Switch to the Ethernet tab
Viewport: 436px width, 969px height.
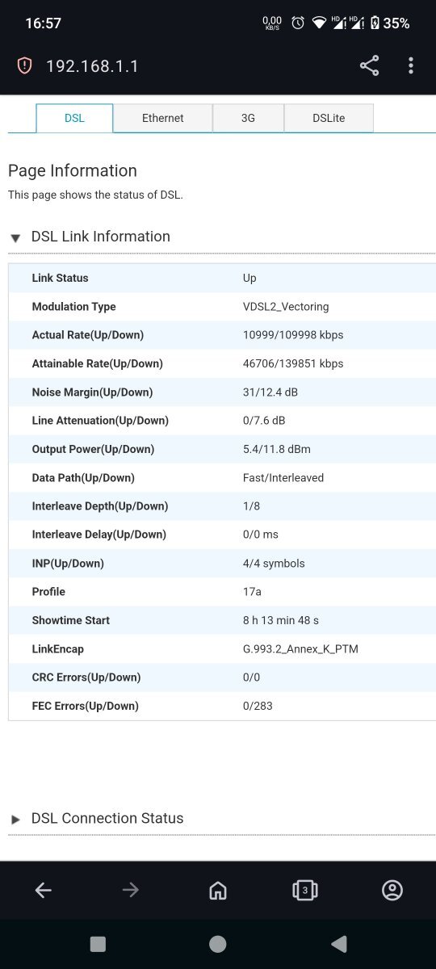tap(163, 118)
